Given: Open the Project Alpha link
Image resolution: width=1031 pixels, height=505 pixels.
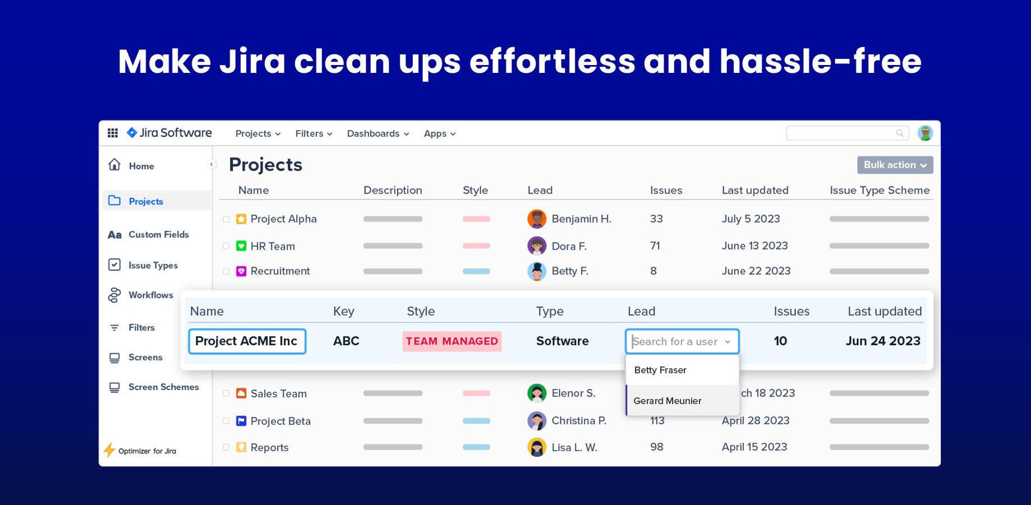Looking at the screenshot, I should (284, 219).
